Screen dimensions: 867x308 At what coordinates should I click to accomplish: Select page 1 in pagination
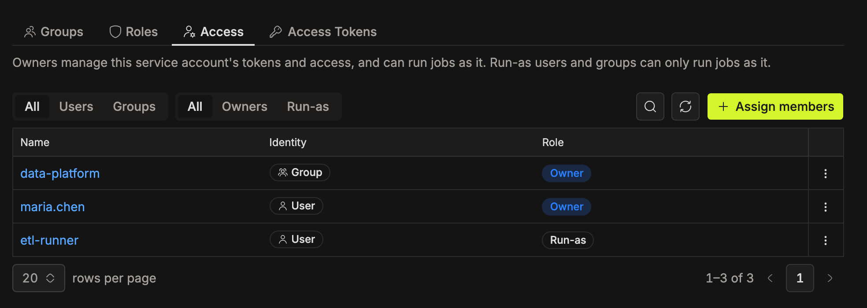click(800, 278)
